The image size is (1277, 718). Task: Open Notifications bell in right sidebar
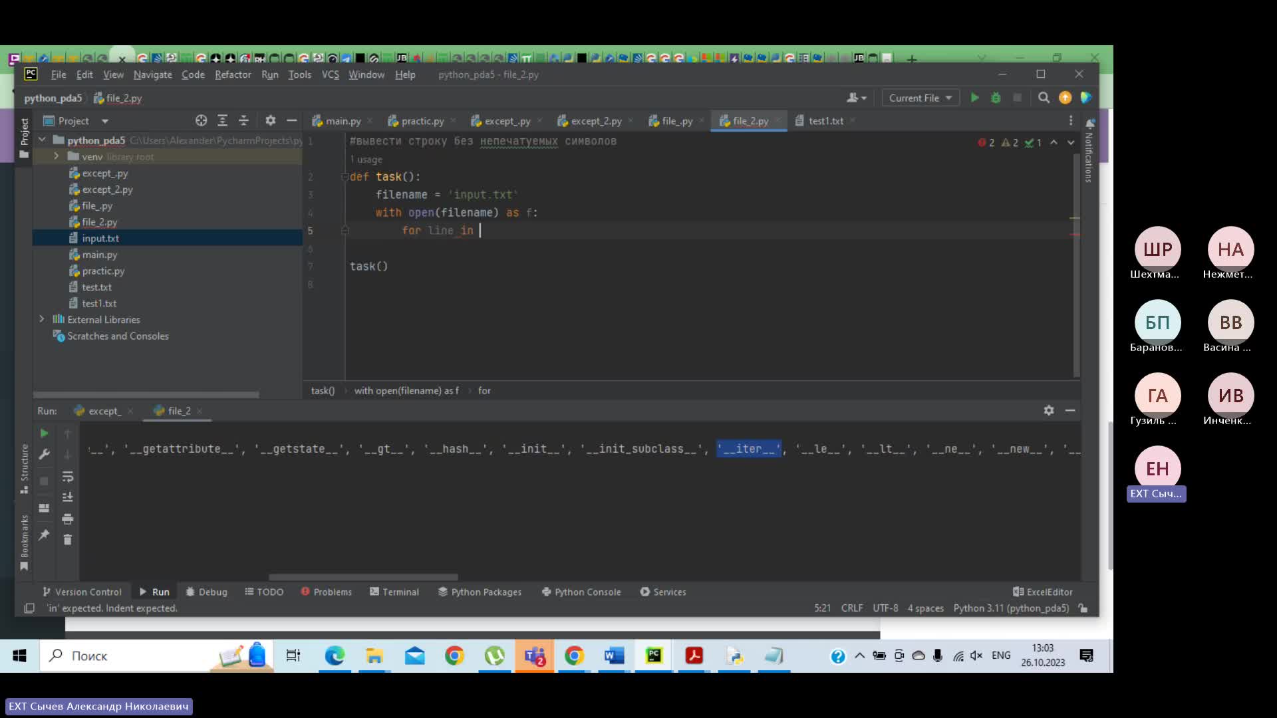[1090, 124]
